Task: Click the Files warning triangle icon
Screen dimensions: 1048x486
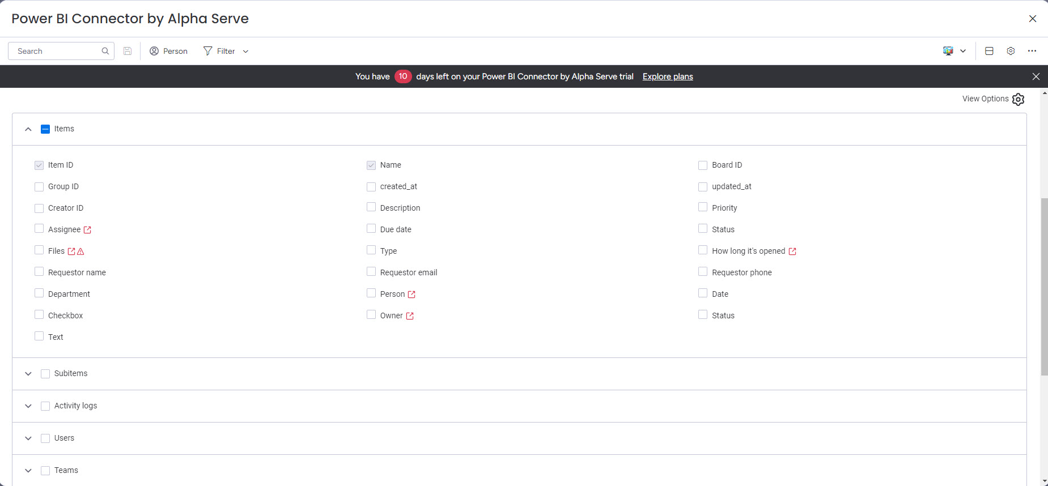Action: point(80,251)
